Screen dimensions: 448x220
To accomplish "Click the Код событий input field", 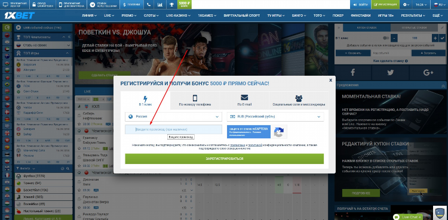I will (391, 53).
